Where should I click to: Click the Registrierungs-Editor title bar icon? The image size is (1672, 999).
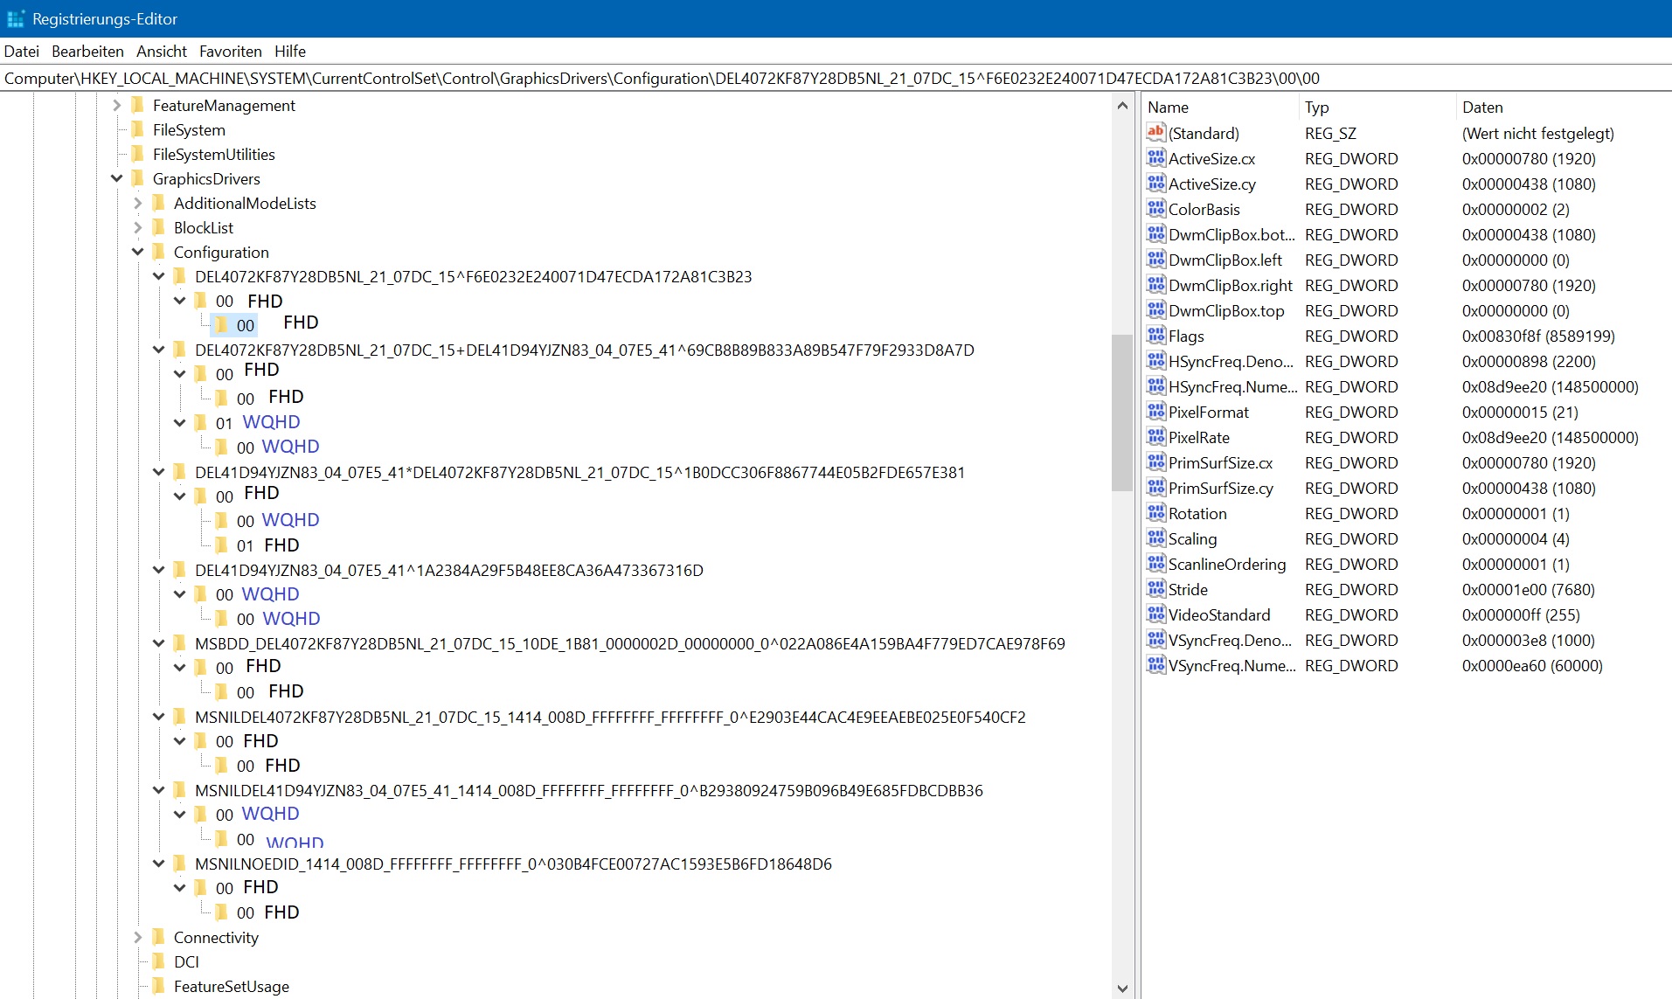point(17,18)
